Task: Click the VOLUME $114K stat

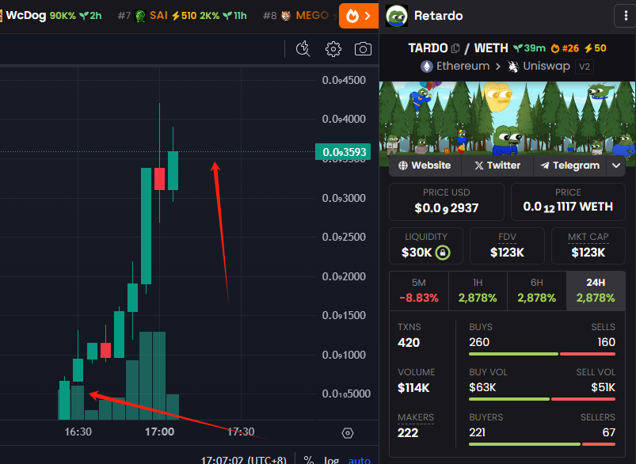Action: coord(416,380)
